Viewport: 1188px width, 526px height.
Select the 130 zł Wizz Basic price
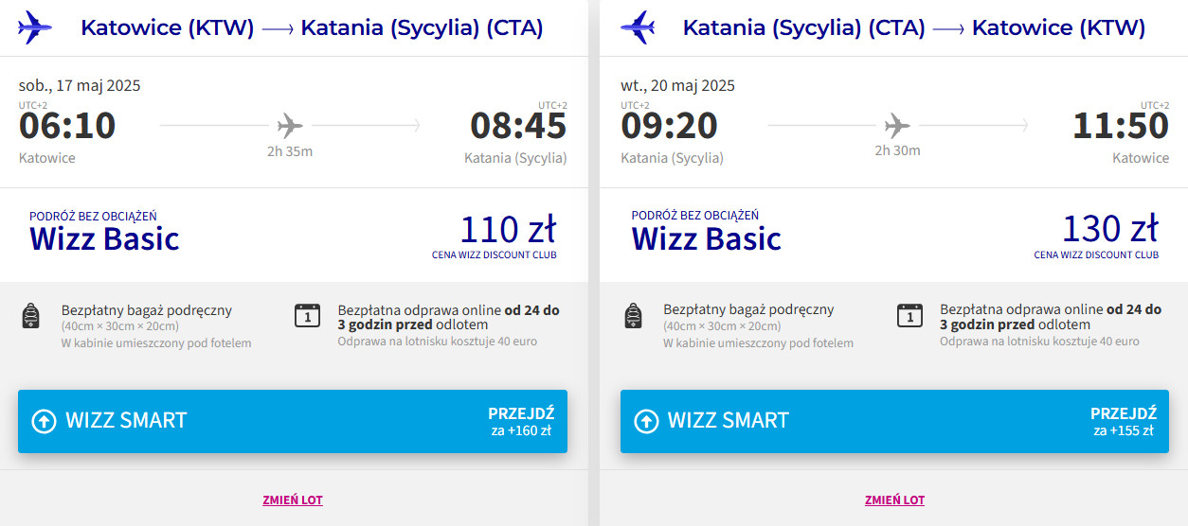pos(1109,230)
